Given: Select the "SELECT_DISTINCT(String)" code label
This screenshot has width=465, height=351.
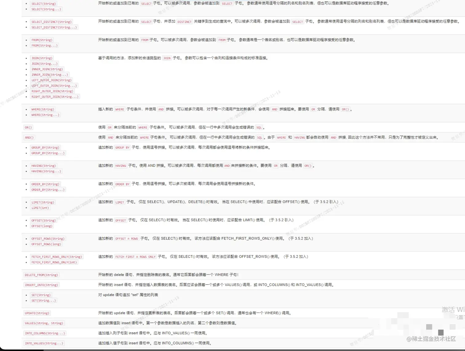Looking at the screenshot, I should click(51, 22).
